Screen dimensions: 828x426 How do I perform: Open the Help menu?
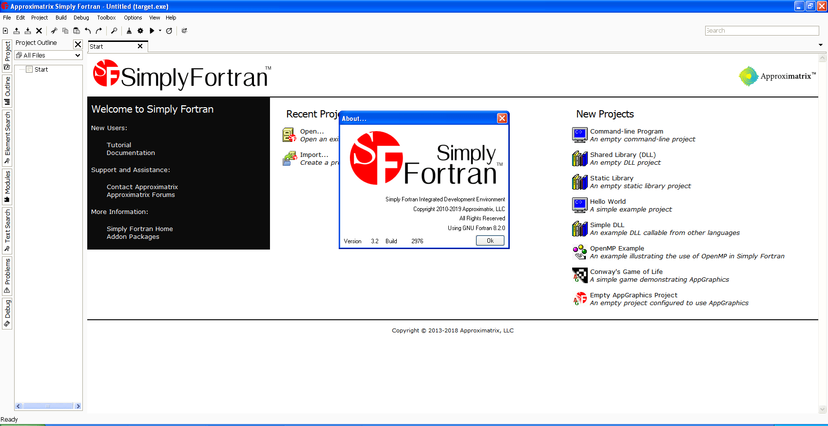click(171, 18)
